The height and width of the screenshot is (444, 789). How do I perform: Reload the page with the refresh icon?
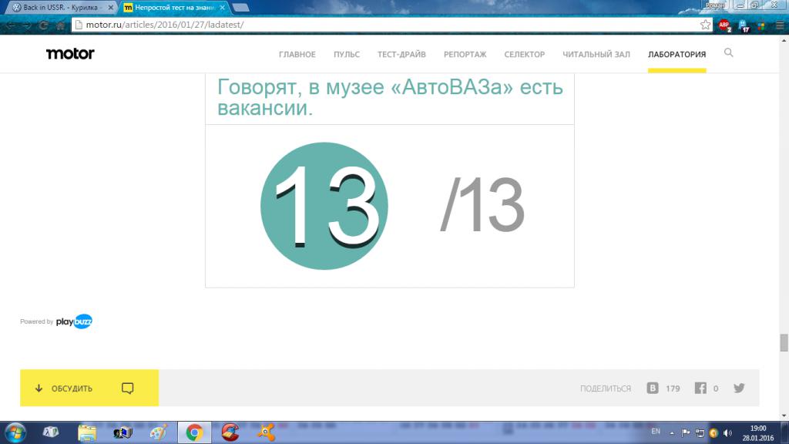pos(44,25)
